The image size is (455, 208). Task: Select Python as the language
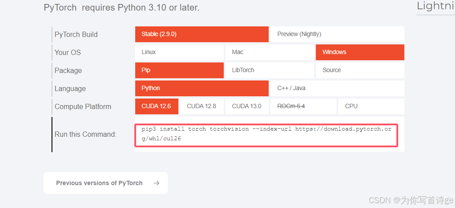[x=202, y=88]
